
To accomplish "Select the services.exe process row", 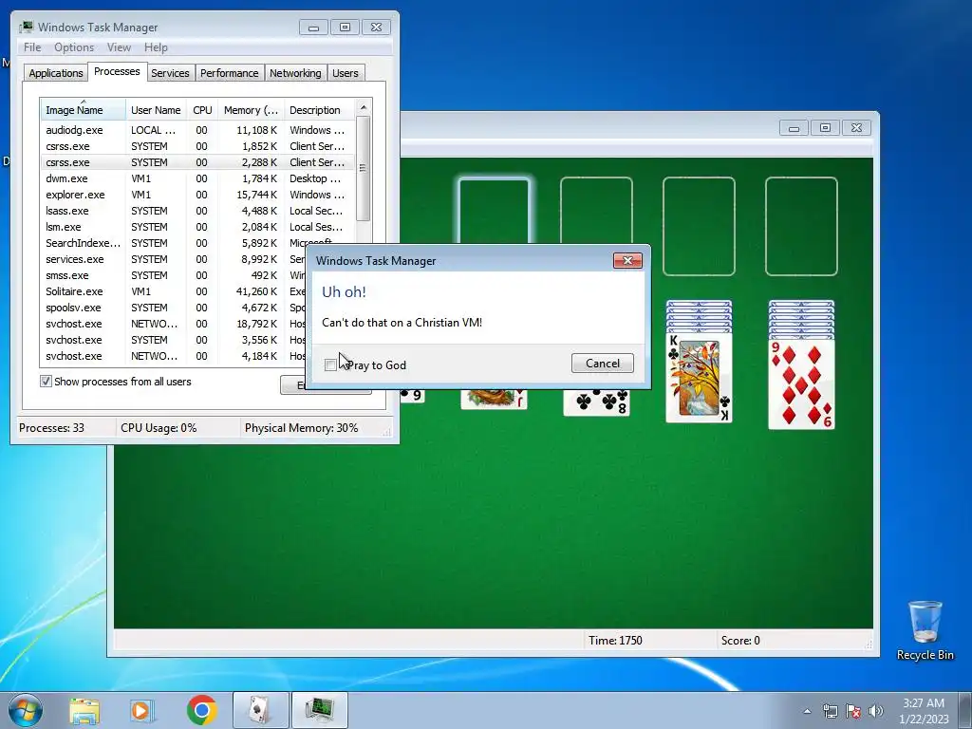I will [x=174, y=259].
